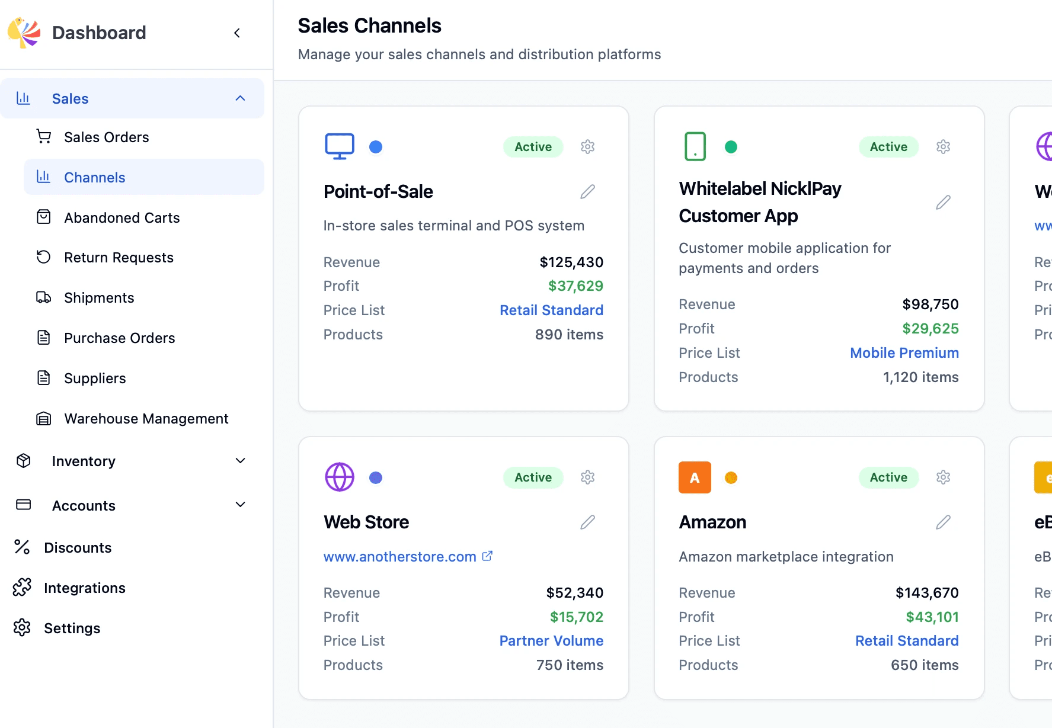This screenshot has width=1052, height=728.
Task: Collapse the sidebar with the left chevron
Action: tap(237, 33)
